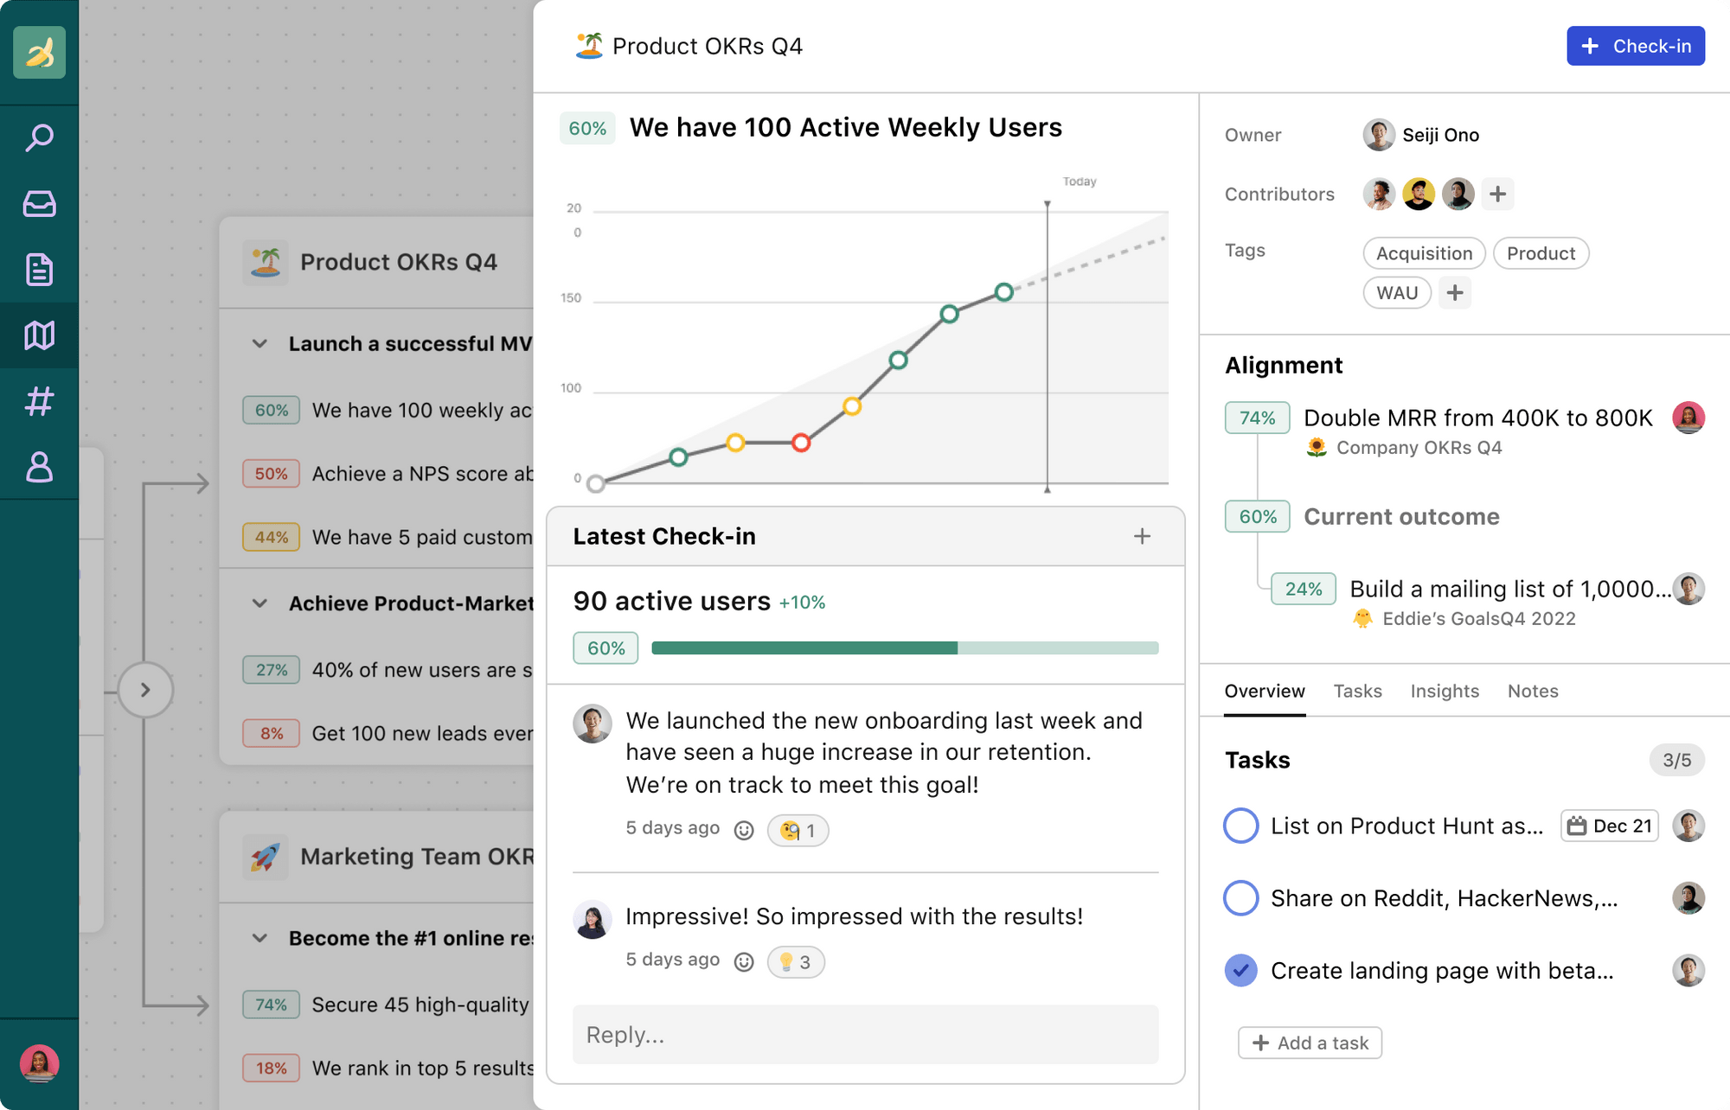Click the Check-in button
Viewport: 1730px width, 1110px height.
[1635, 46]
